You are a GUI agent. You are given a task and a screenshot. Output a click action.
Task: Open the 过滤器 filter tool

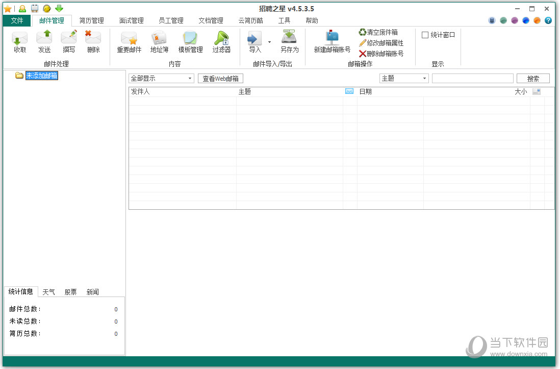pos(221,41)
